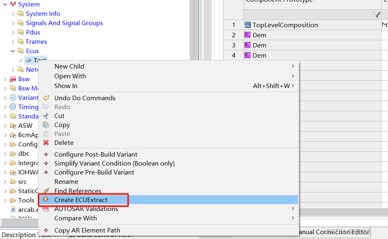Click the TopLevelComposition component icon

tap(247, 25)
